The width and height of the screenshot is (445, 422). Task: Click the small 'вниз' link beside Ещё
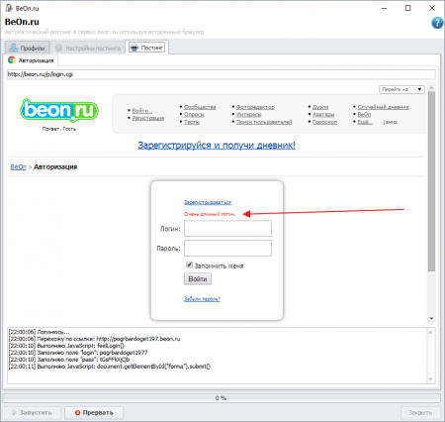pyautogui.click(x=391, y=122)
